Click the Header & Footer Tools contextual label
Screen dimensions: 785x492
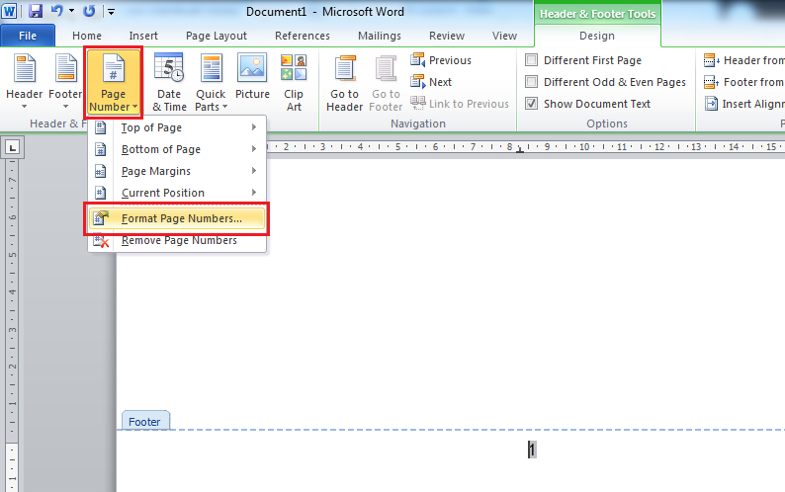(597, 14)
